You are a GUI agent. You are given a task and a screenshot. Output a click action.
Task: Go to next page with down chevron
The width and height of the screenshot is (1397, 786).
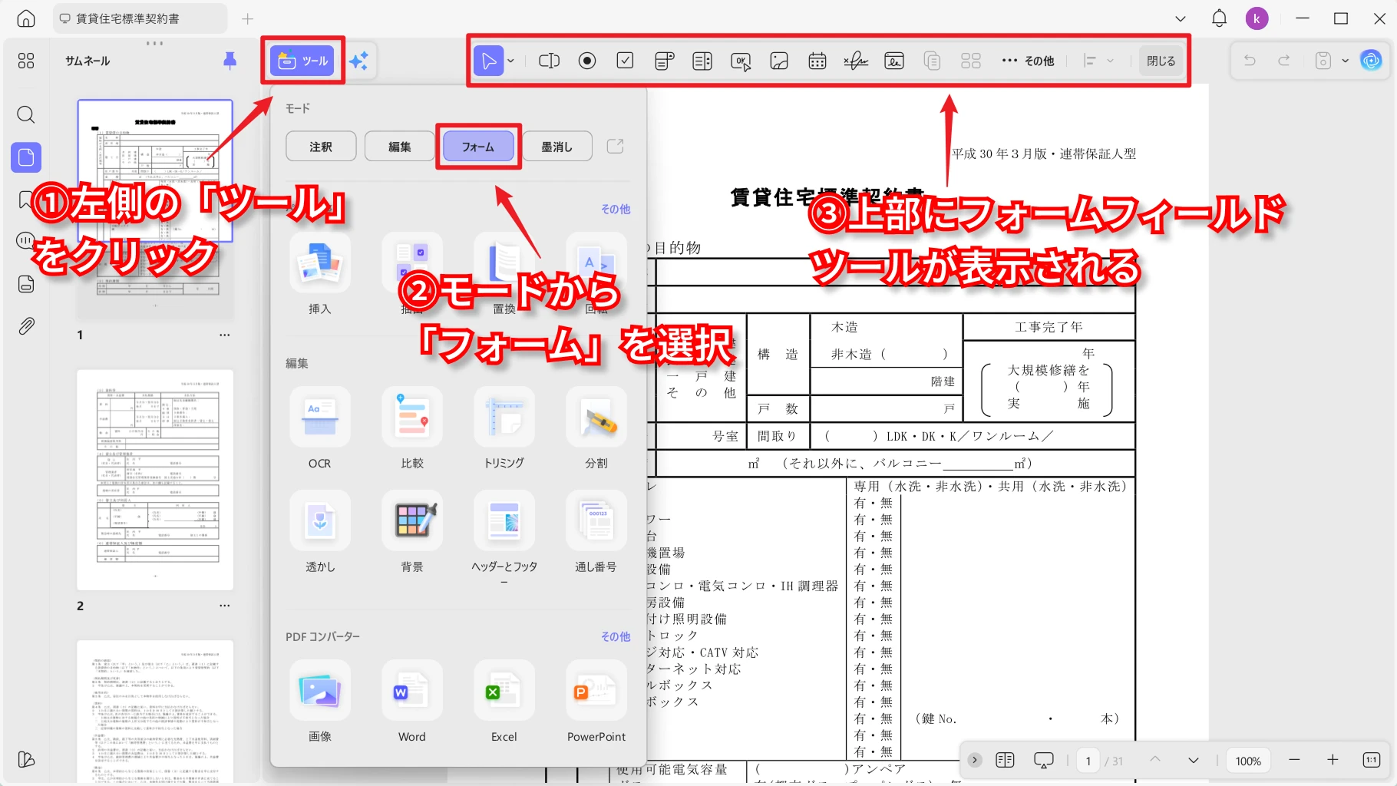(1193, 760)
